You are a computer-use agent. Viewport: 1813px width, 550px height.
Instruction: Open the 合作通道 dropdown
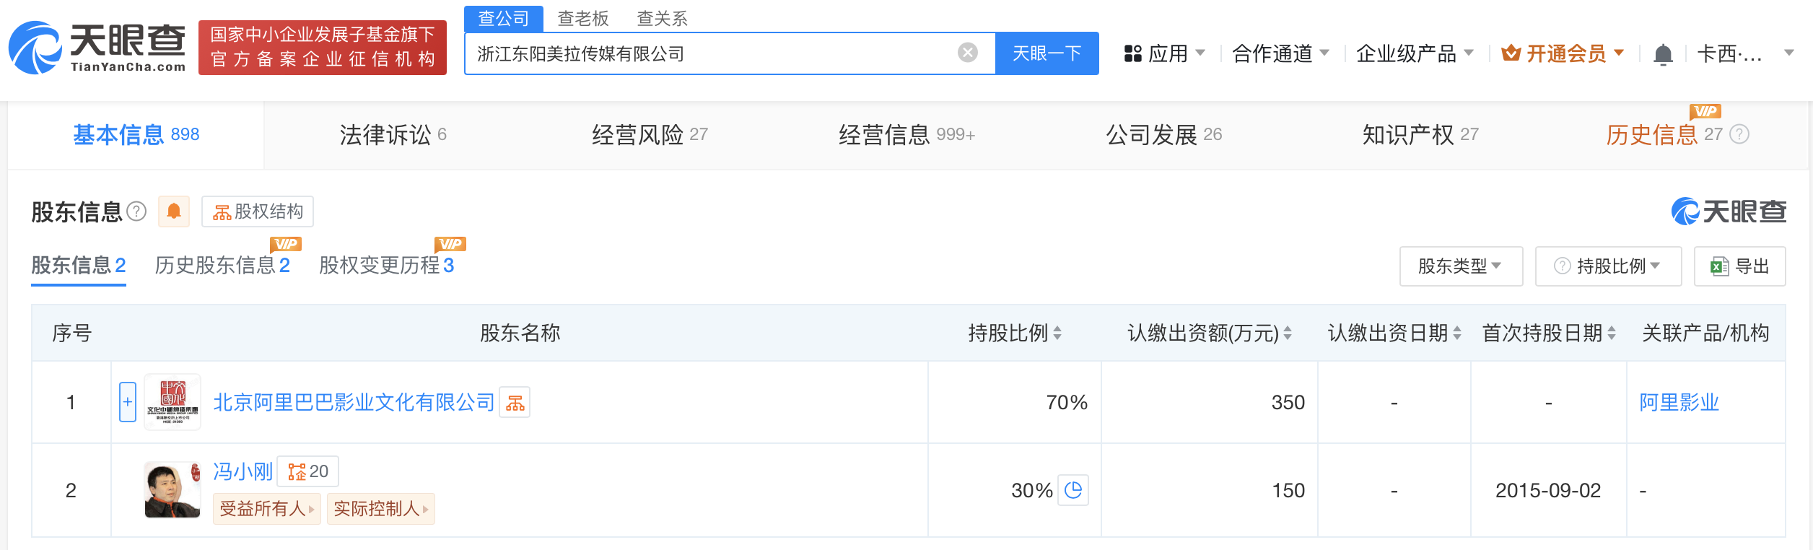1280,53
